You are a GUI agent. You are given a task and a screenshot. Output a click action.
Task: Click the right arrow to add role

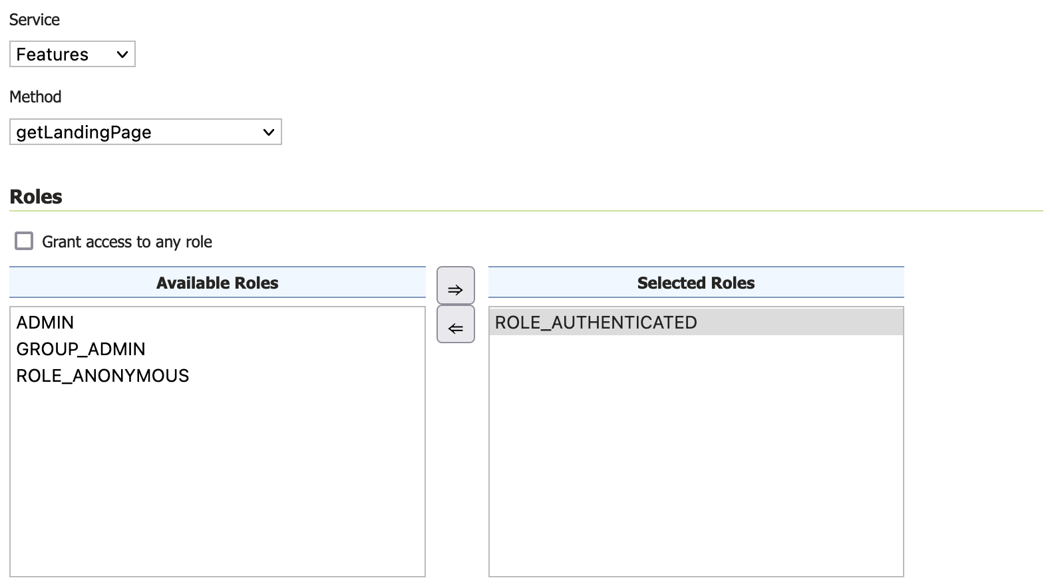[455, 286]
